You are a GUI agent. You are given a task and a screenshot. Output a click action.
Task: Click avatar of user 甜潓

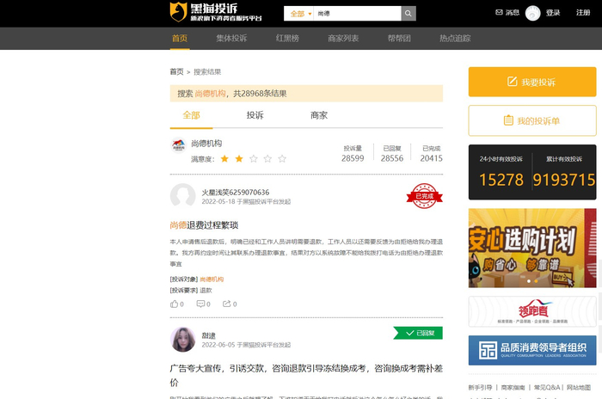tap(182, 340)
